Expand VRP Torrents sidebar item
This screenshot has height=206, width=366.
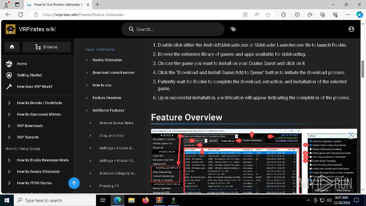point(28,137)
